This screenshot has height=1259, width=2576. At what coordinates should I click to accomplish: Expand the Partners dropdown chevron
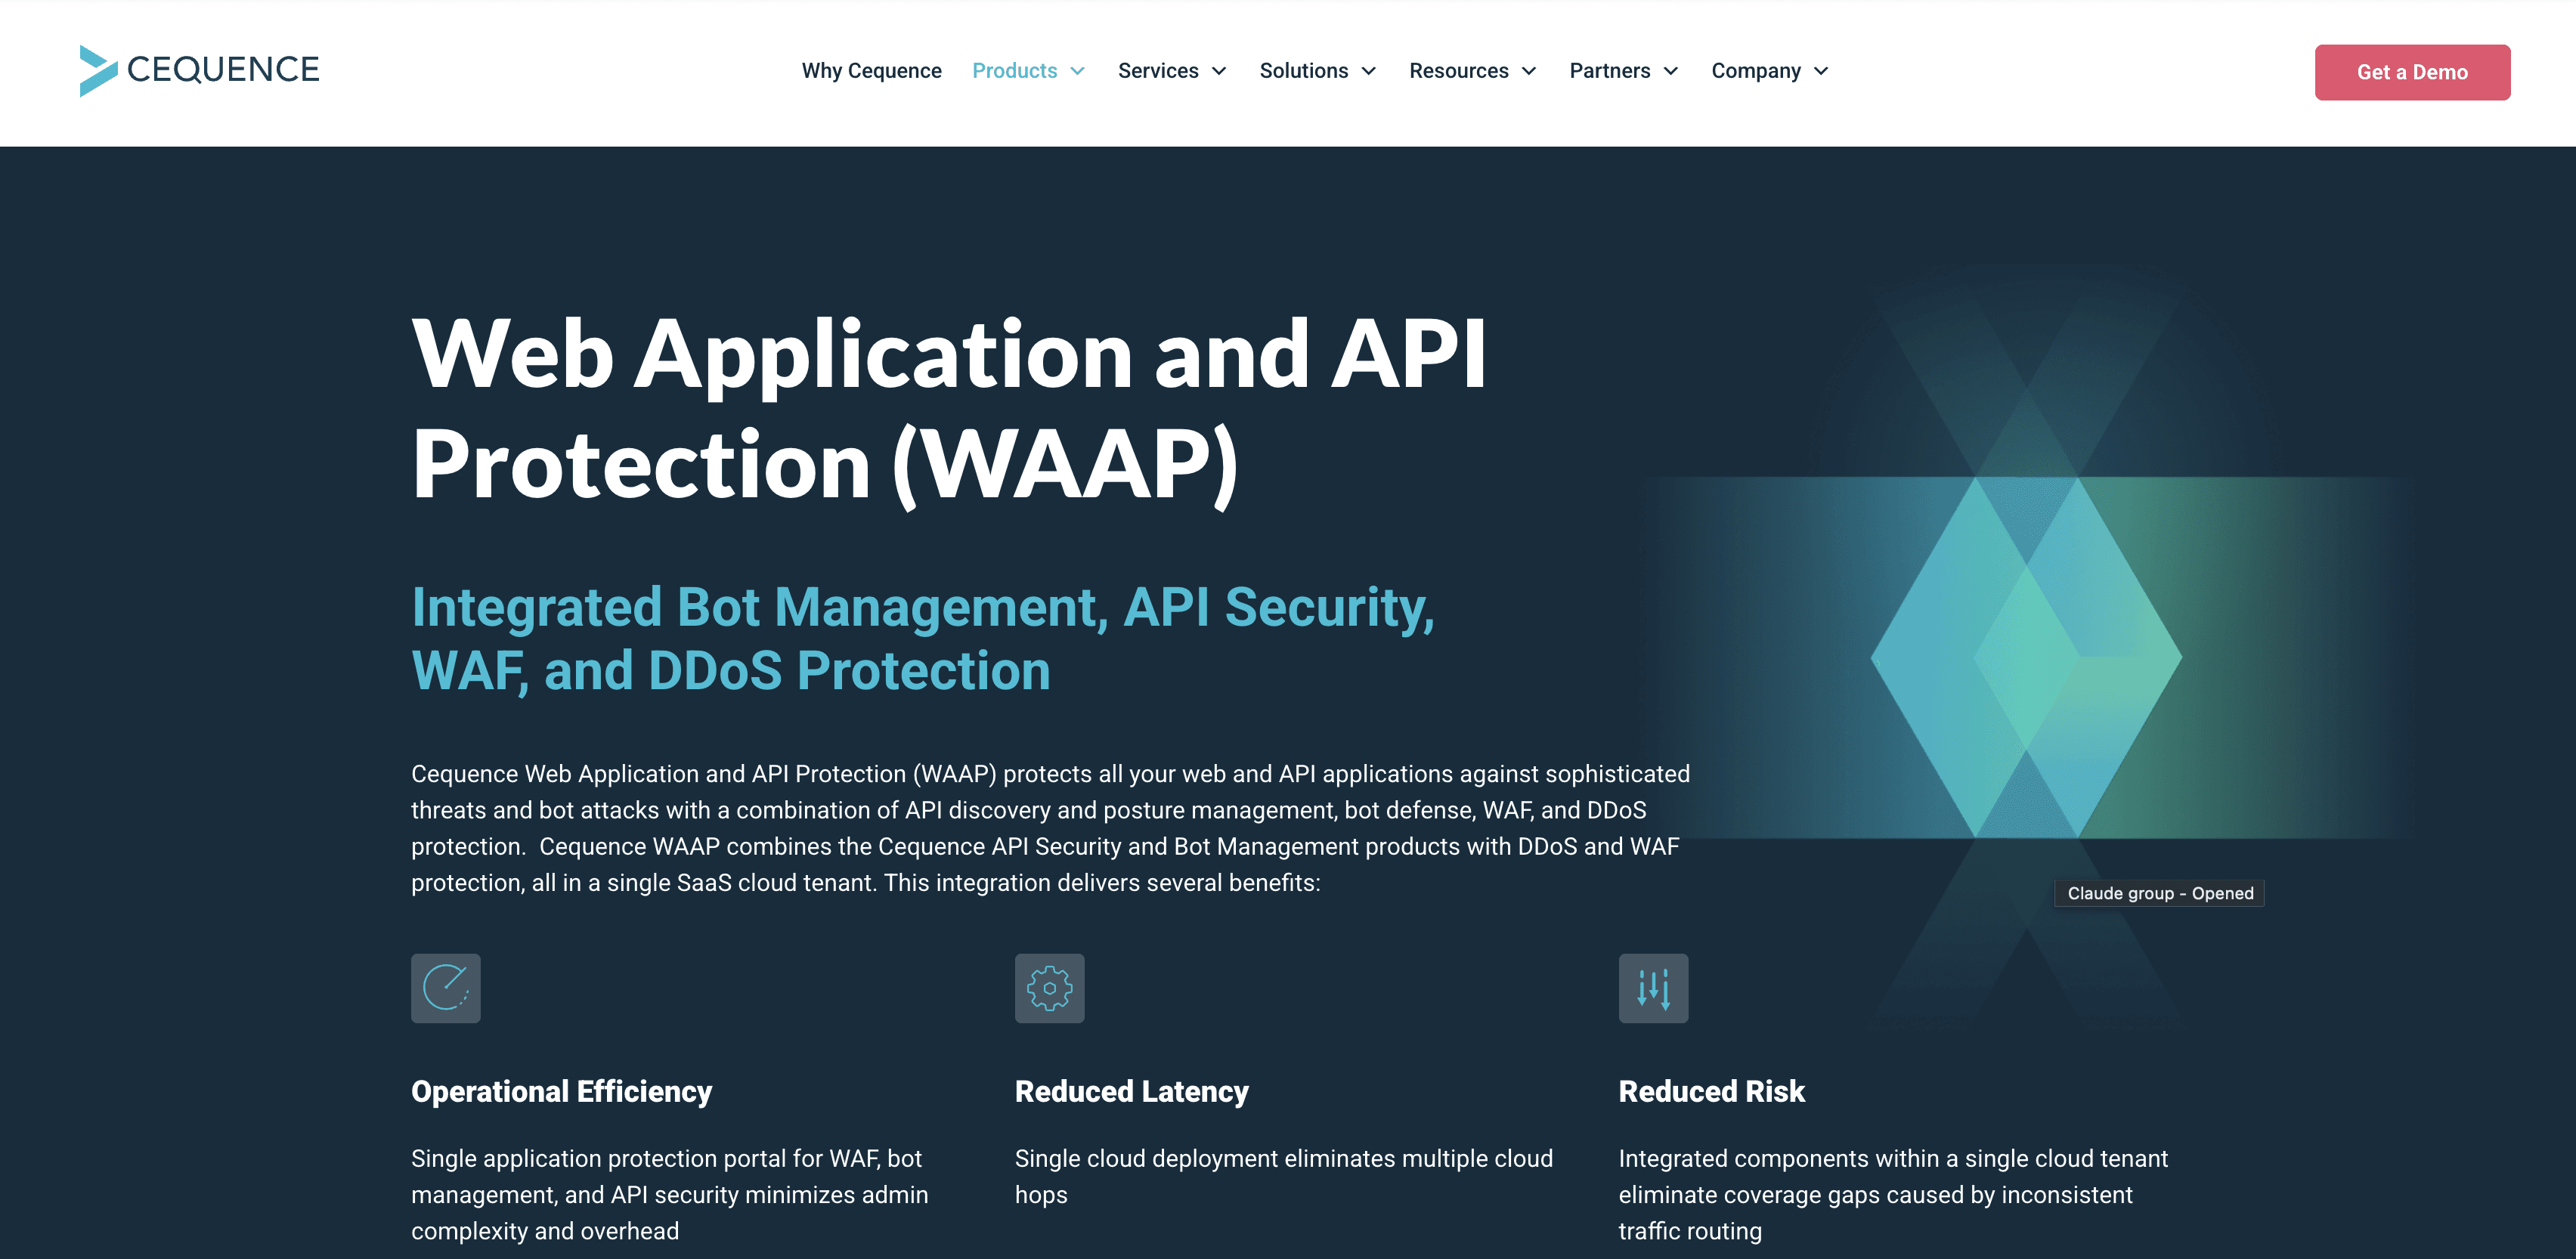(x=1671, y=71)
